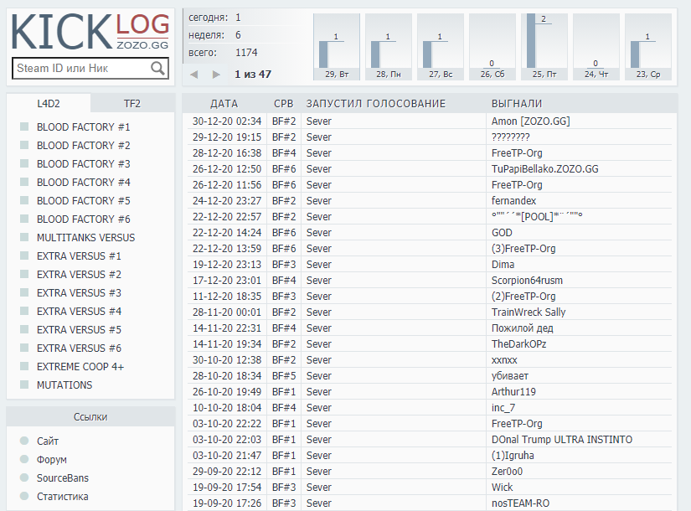Go to next page arrow
The height and width of the screenshot is (511, 691).
point(217,75)
